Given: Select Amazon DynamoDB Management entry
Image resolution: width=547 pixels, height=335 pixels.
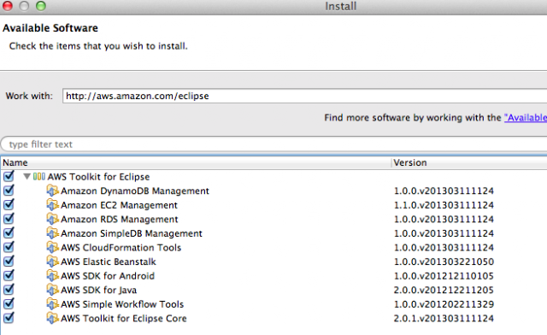Looking at the screenshot, I should [135, 191].
